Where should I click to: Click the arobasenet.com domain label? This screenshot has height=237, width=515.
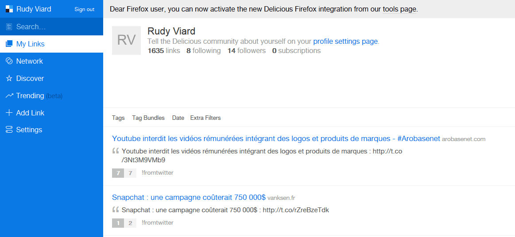click(464, 139)
